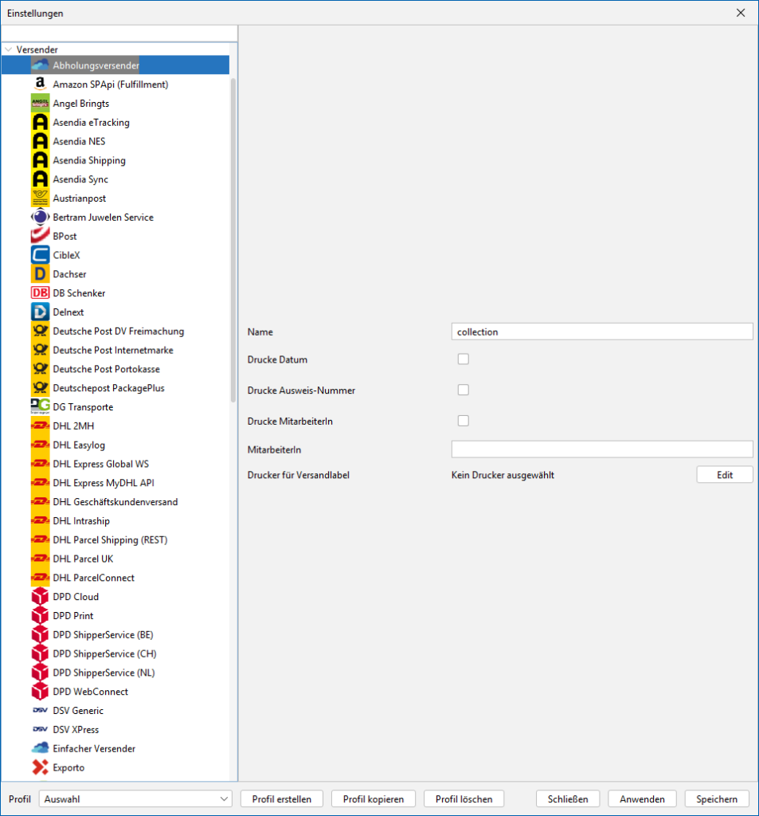The width and height of the screenshot is (759, 816).
Task: Click the Exporto red X icon
Action: pyautogui.click(x=40, y=767)
